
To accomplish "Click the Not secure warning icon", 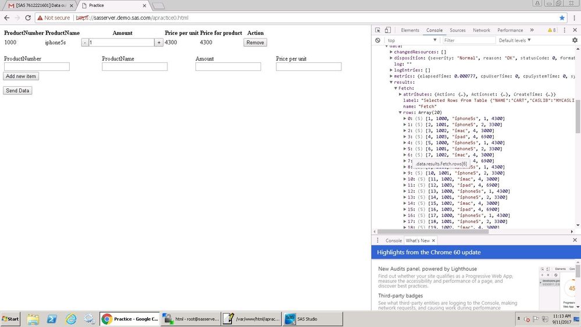I will point(40,18).
